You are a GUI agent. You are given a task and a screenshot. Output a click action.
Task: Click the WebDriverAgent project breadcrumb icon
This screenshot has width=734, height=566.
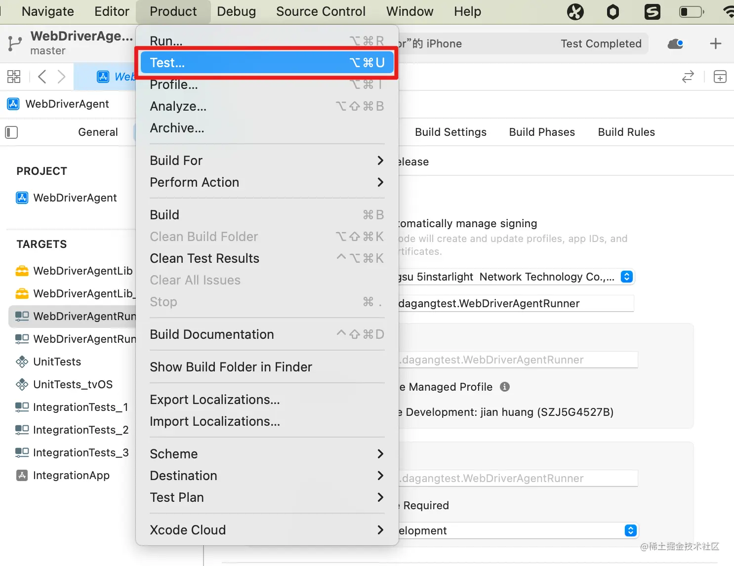13,104
